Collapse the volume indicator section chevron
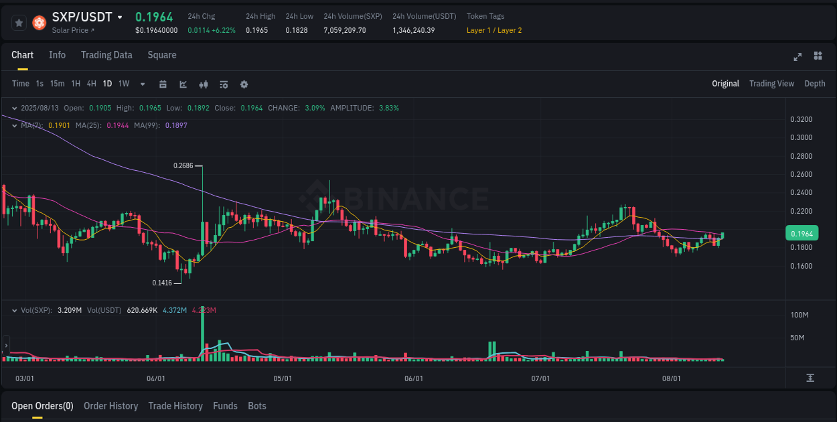The width and height of the screenshot is (837, 422). click(15, 310)
